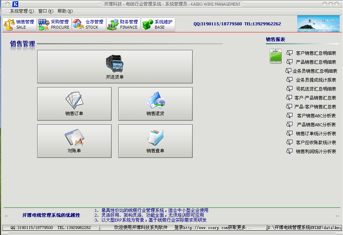
Task: Click the 对账单 folder icon
Action: [x=74, y=137]
